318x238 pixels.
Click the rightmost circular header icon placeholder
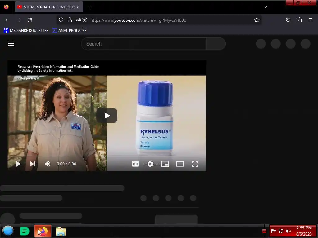click(306, 43)
